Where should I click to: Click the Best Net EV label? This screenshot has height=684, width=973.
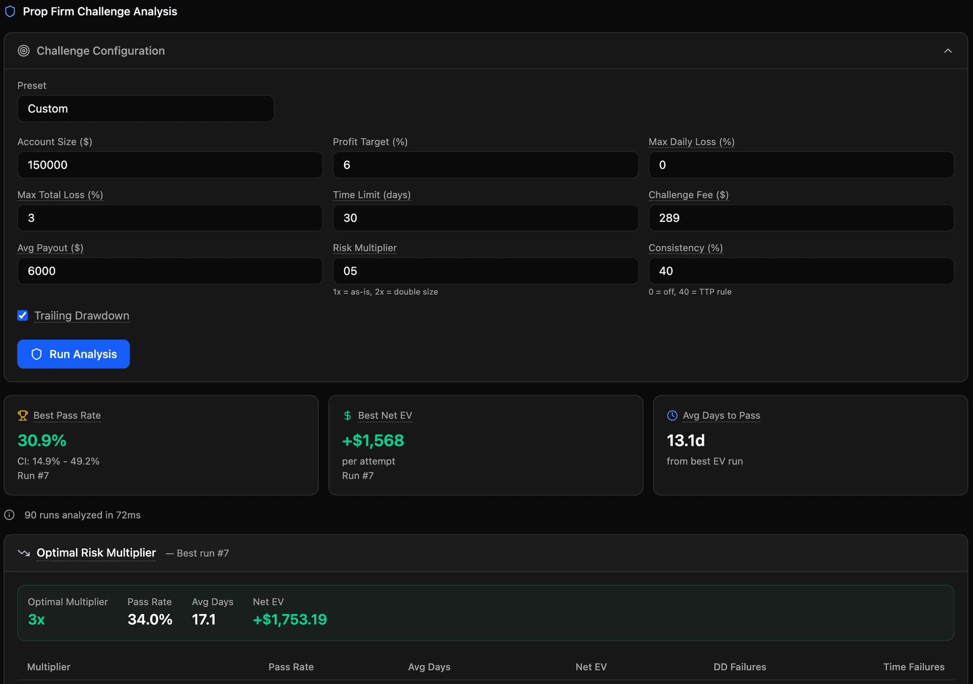pyautogui.click(x=385, y=415)
